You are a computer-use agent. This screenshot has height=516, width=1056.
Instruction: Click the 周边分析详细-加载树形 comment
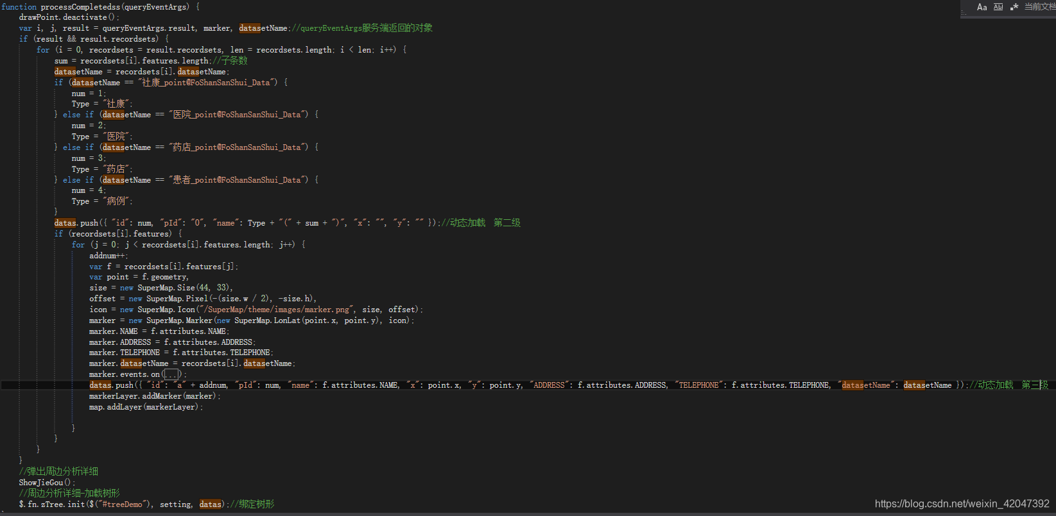[69, 494]
